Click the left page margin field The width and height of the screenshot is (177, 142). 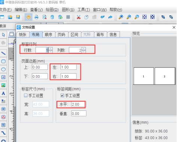point(68,67)
